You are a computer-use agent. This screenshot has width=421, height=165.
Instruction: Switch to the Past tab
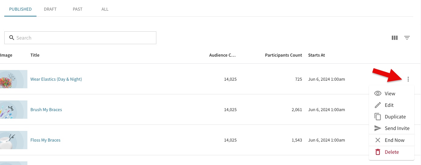tap(78, 9)
